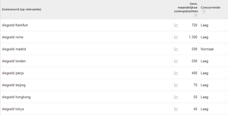Show trend chart icon for vliegveld madrid
This screenshot has height=115, width=228.
click(x=176, y=49)
